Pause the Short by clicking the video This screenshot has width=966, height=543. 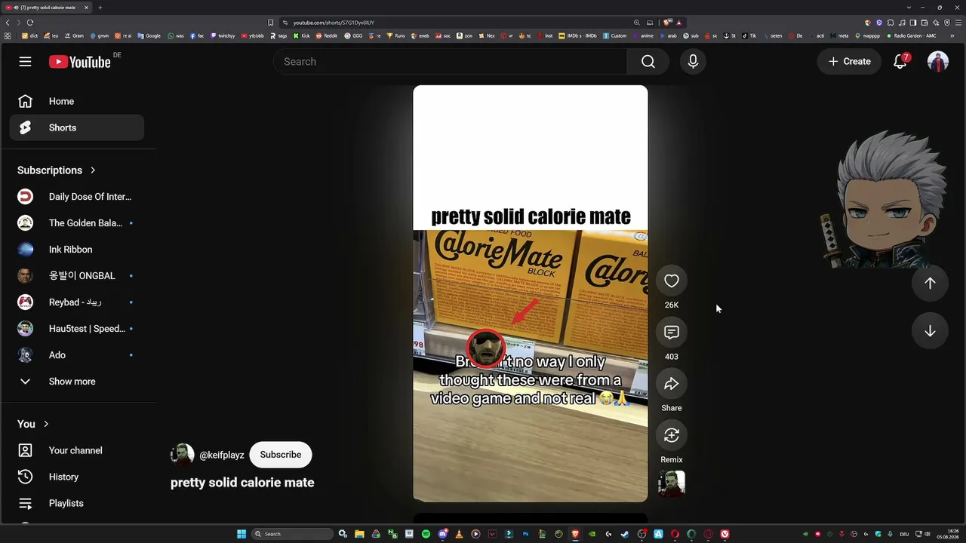point(531,293)
